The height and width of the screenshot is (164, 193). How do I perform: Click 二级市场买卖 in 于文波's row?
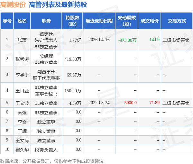coord(176,103)
